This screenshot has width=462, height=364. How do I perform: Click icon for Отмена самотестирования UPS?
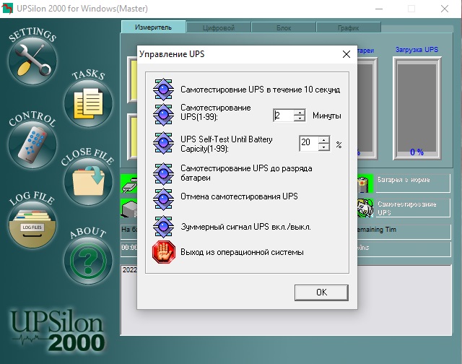163,199
